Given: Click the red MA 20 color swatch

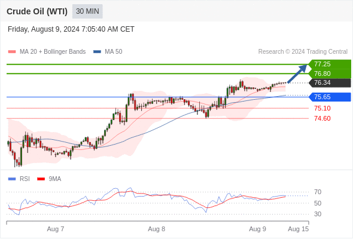Looking at the screenshot, I should click(12, 52).
